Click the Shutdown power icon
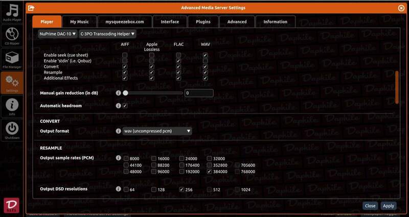 point(12,129)
